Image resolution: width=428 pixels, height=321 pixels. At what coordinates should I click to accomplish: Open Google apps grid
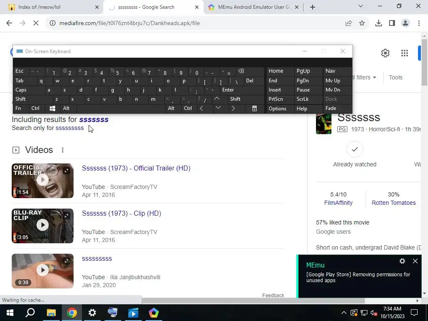[405, 53]
